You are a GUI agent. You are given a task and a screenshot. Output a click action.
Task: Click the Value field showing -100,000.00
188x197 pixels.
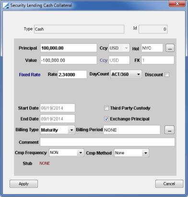coord(69,60)
